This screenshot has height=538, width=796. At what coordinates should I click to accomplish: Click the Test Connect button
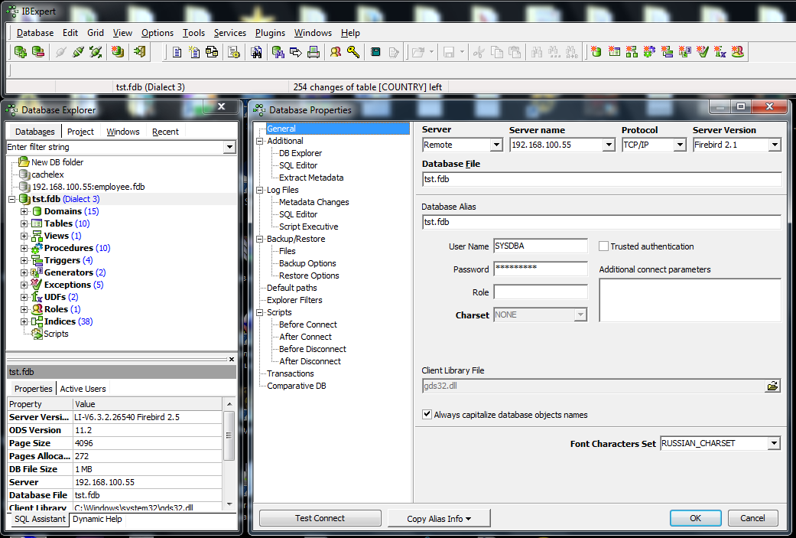(320, 518)
